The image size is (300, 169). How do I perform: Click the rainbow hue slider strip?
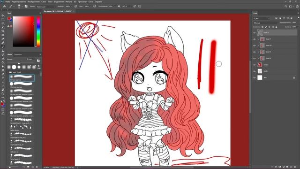click(38, 31)
